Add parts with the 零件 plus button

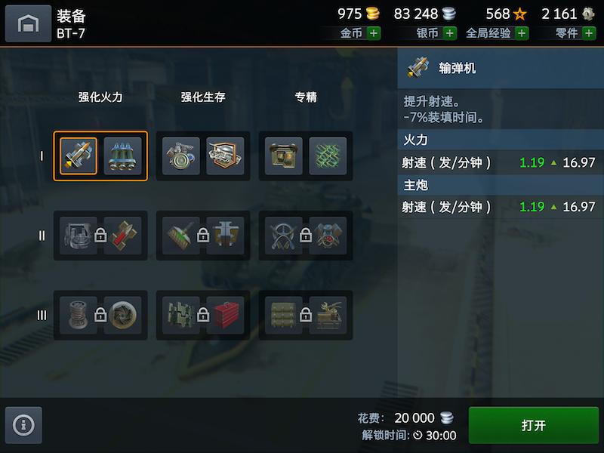pyautogui.click(x=589, y=33)
